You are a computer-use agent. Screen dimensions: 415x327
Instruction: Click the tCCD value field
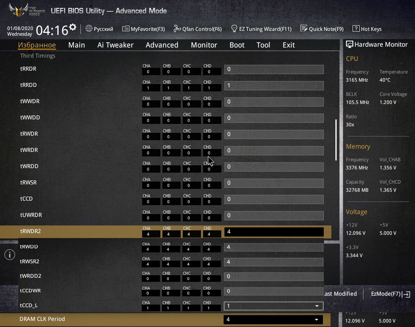274,199
